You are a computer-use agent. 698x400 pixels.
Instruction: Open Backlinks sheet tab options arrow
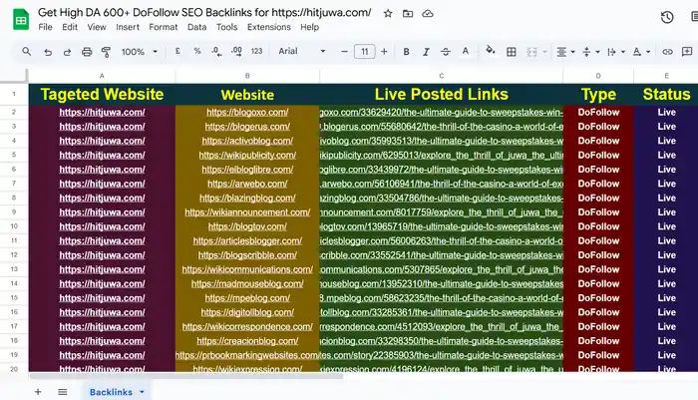pyautogui.click(x=142, y=392)
